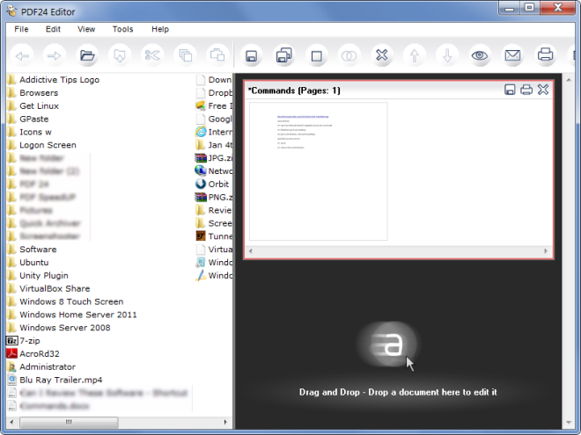Click the save all documents icon
The height and width of the screenshot is (435, 581).
tap(283, 56)
